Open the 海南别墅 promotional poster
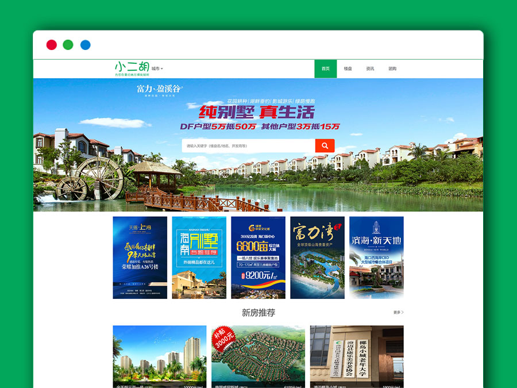The image size is (517, 388). point(199,258)
